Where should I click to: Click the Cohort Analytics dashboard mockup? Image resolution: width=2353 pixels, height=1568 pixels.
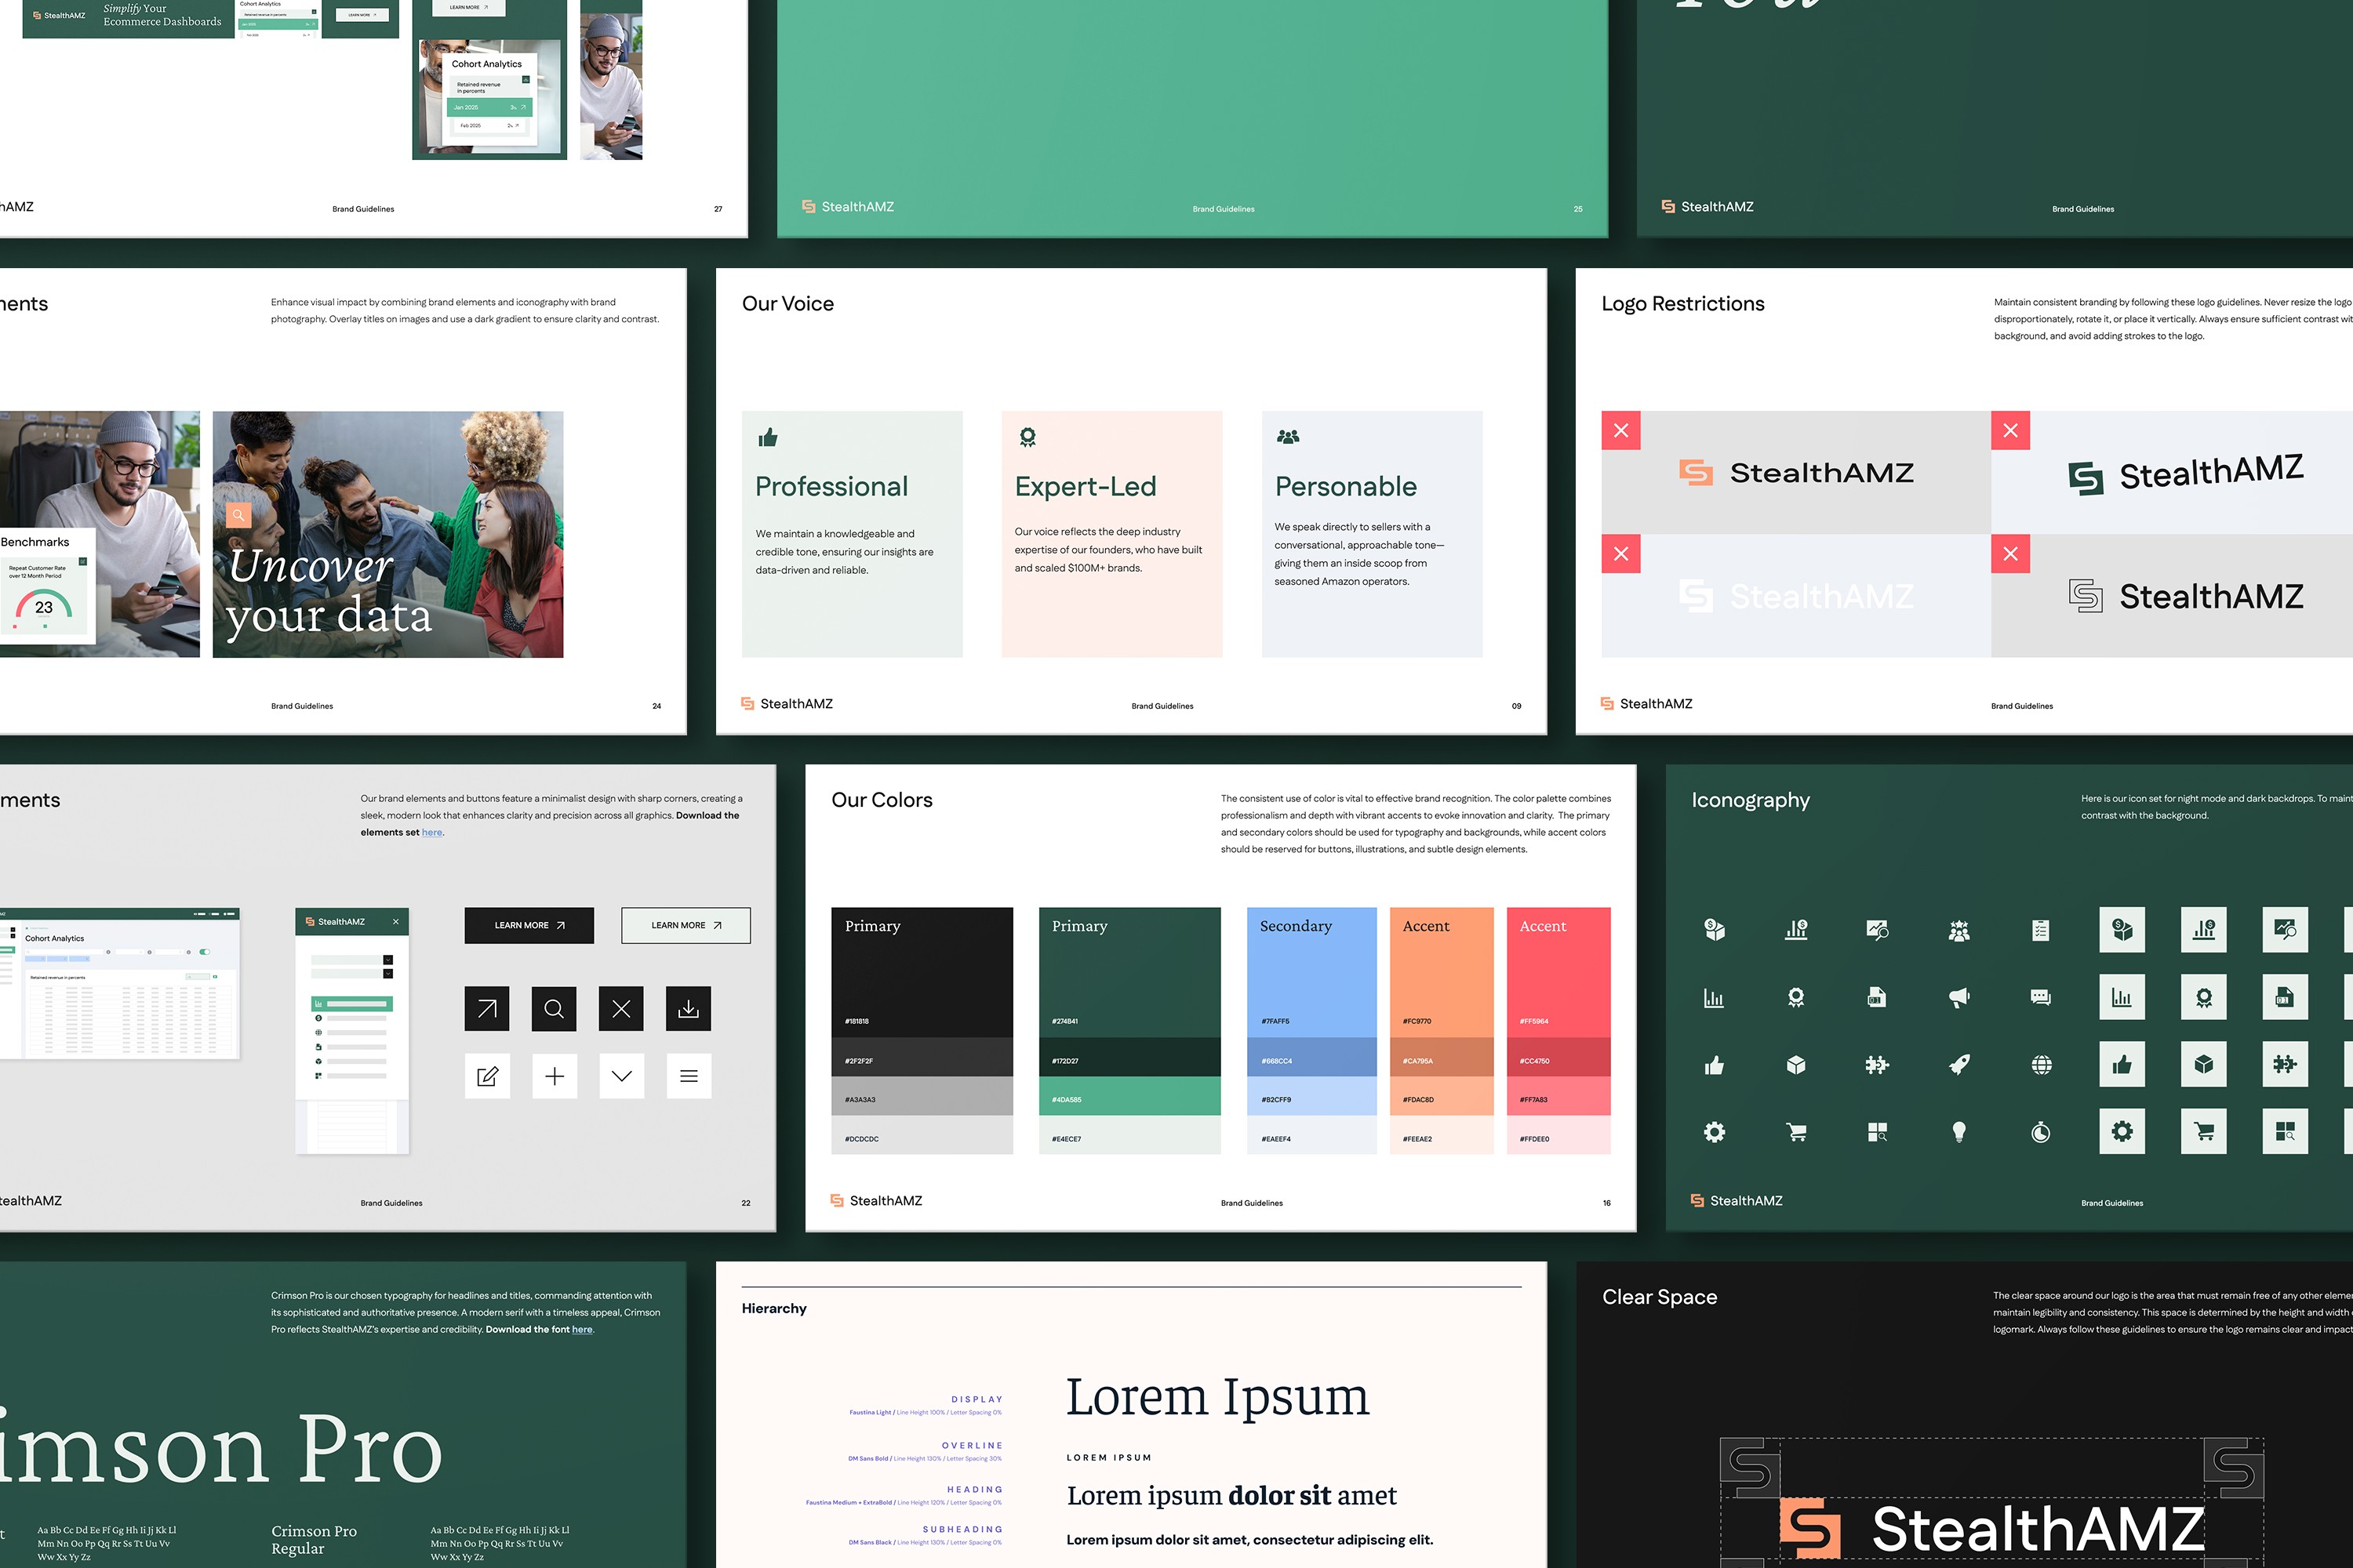click(x=120, y=983)
